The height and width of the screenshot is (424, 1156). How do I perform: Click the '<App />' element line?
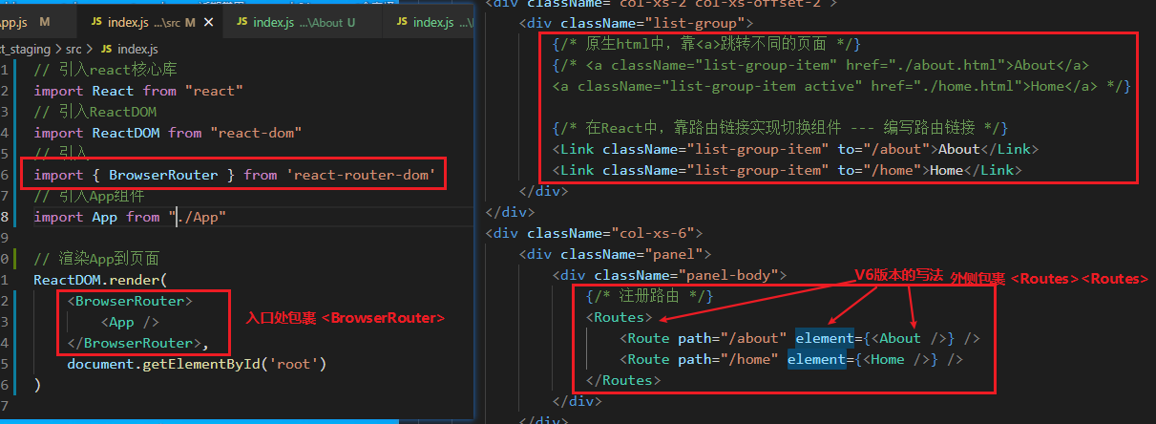130,322
